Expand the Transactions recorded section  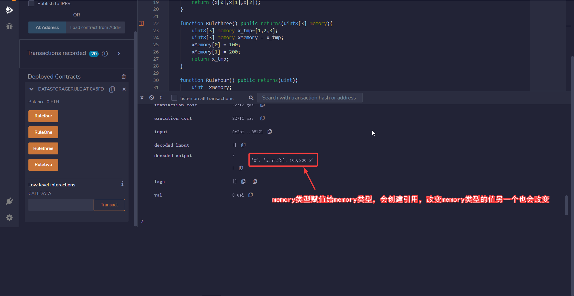pos(119,53)
